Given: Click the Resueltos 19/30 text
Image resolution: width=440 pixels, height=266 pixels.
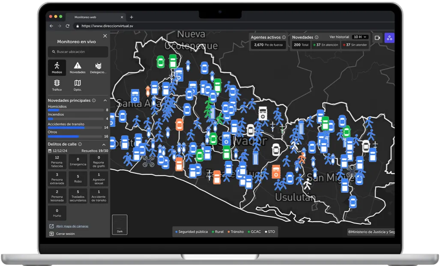Looking at the screenshot, I should [95, 151].
